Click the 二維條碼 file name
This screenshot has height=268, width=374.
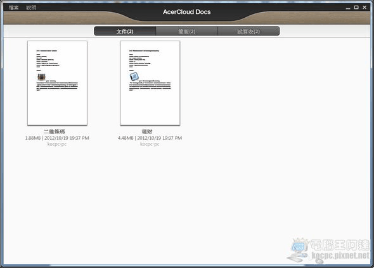click(54, 131)
